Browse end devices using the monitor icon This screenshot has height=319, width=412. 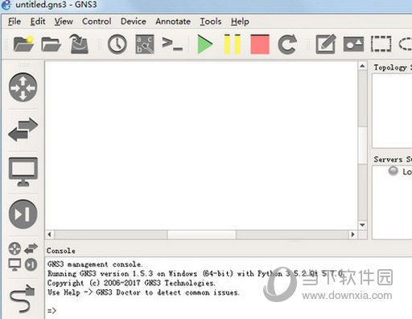coord(23,172)
